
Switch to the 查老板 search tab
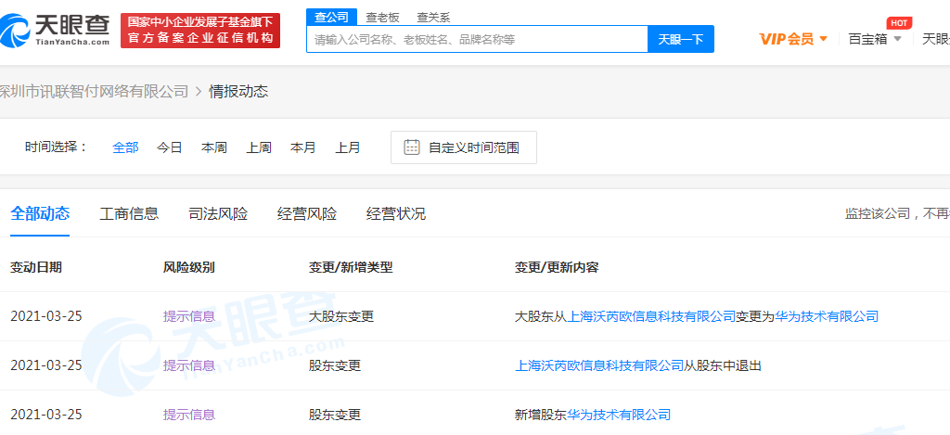[x=382, y=18]
